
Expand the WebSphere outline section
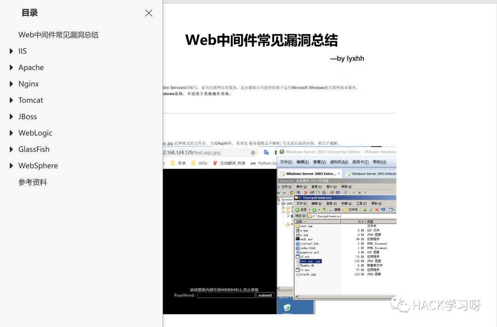point(12,165)
